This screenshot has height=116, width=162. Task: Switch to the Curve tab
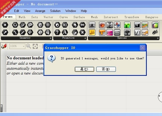[x=64, y=17]
